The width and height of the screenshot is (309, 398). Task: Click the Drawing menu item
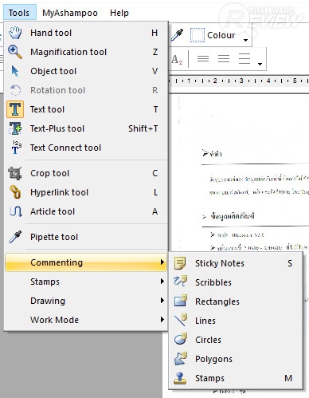pyautogui.click(x=86, y=301)
